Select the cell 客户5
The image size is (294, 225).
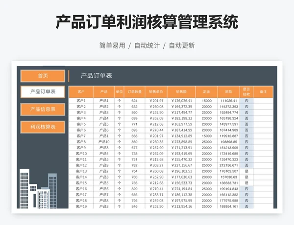tap(81, 124)
